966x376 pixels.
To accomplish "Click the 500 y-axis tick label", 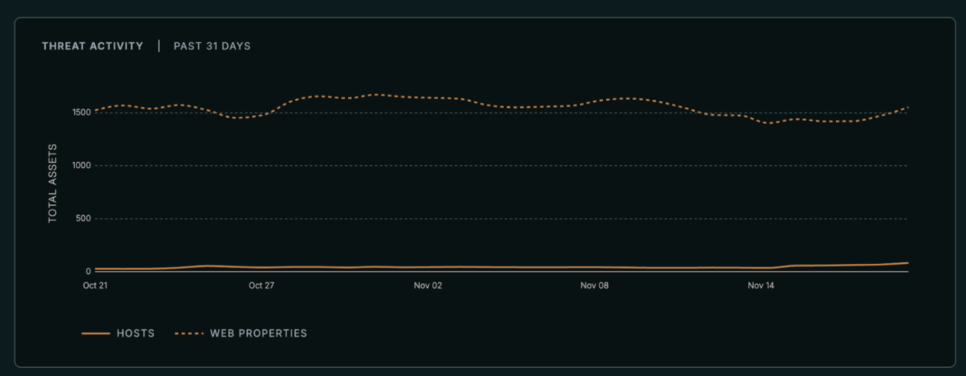I will point(83,218).
